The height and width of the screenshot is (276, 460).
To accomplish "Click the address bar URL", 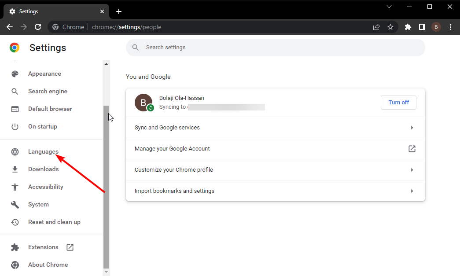I will tap(126, 27).
